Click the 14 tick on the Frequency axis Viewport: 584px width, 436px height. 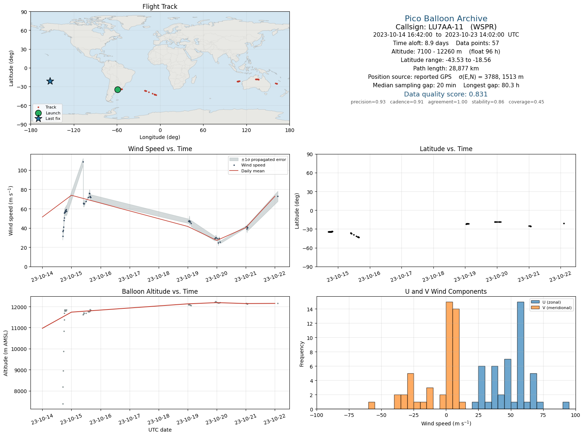click(311, 309)
